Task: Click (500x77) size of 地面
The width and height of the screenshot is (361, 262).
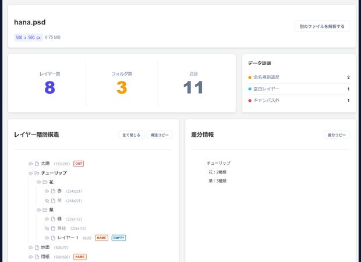Action: 61,247
